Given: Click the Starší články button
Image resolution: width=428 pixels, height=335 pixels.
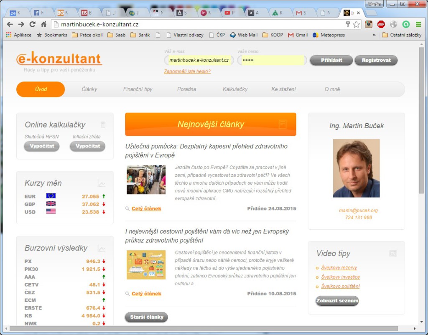Looking at the screenshot, I should point(146,317).
